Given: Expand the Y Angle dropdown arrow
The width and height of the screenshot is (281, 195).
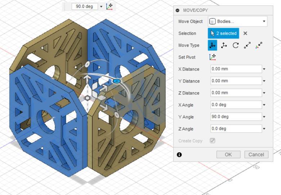Looking at the screenshot, I should pyautogui.click(x=264, y=117).
